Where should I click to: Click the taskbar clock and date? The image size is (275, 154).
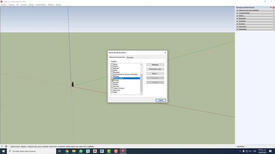tap(263, 151)
